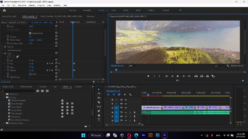Add keyframe for Crop Top

50,64
